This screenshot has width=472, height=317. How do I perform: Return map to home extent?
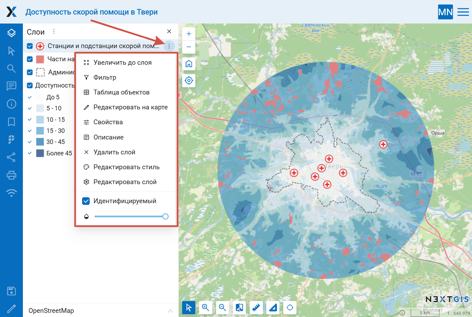189,64
